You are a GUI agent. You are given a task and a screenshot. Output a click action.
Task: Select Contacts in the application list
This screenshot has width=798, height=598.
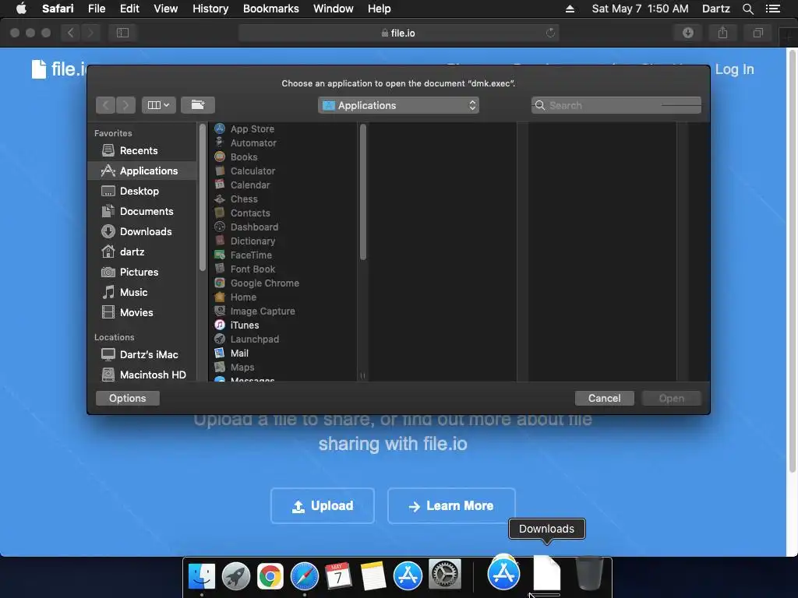[283, 213]
